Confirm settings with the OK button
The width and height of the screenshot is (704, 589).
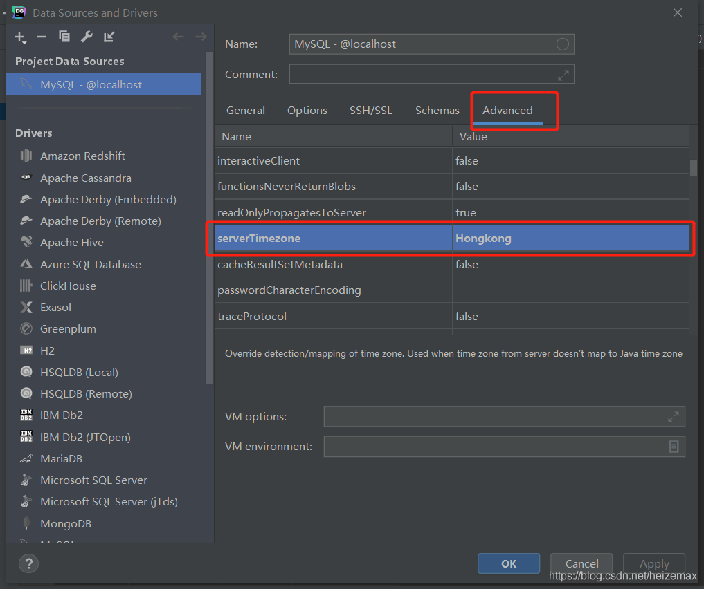click(508, 563)
